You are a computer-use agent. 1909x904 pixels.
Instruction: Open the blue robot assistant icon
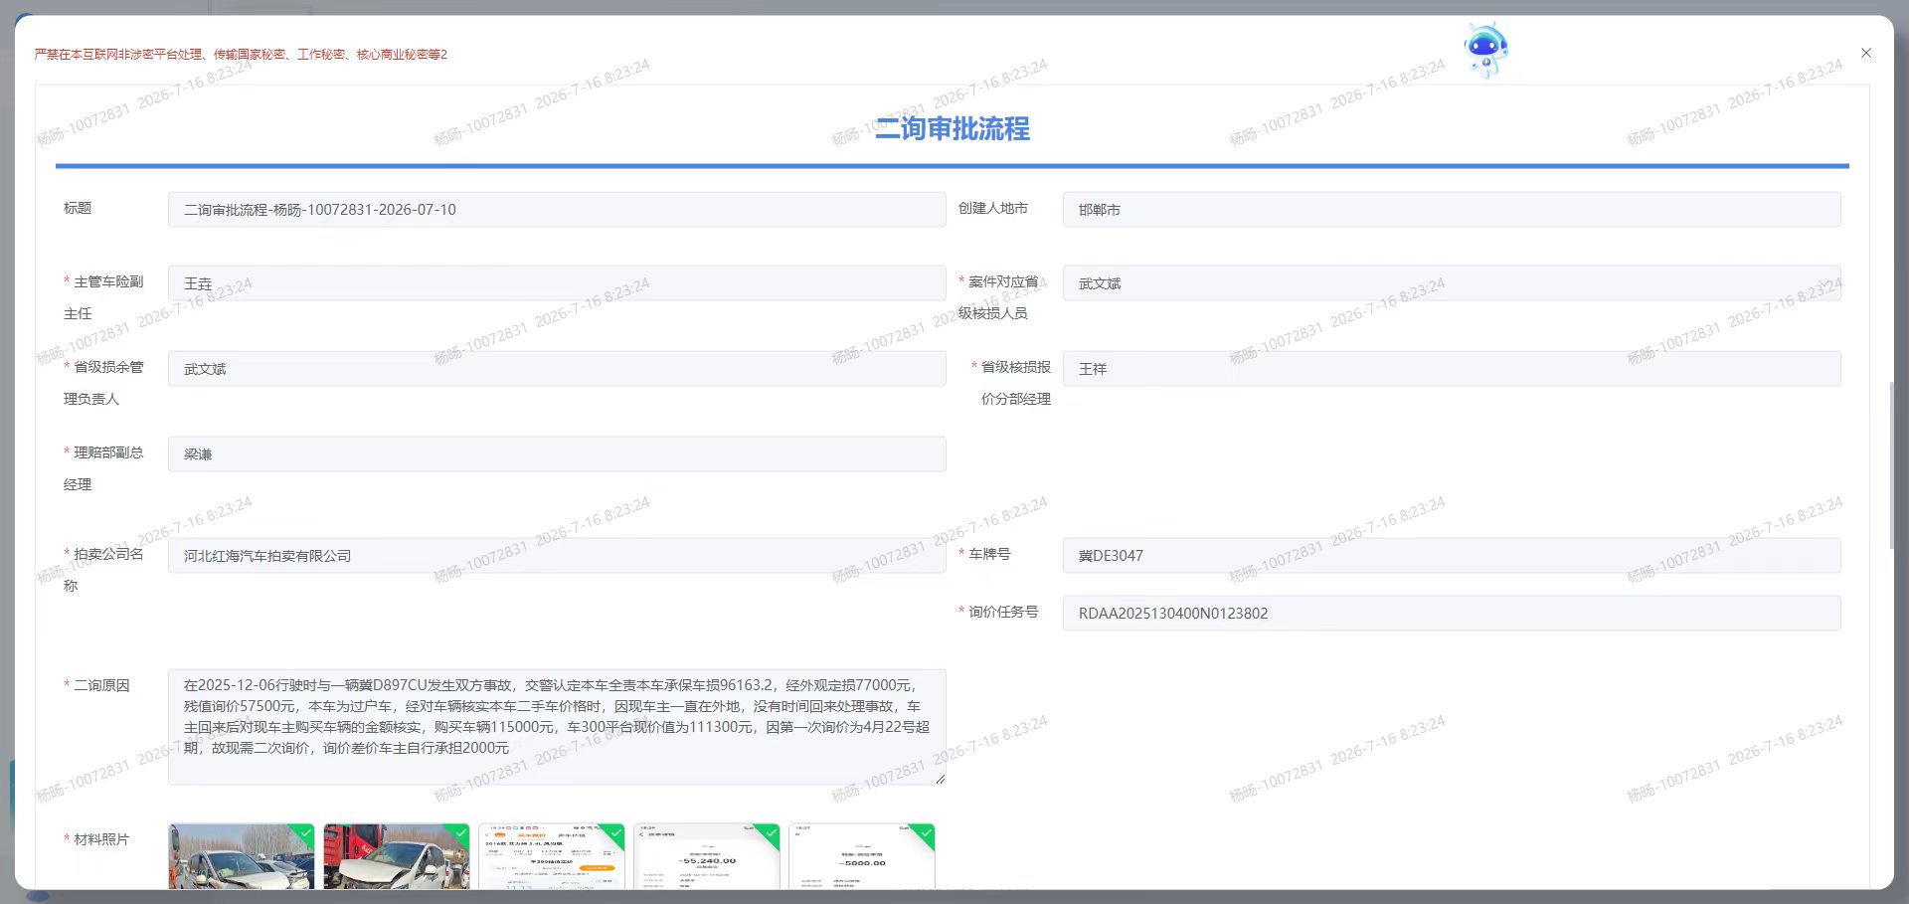coord(1485,50)
